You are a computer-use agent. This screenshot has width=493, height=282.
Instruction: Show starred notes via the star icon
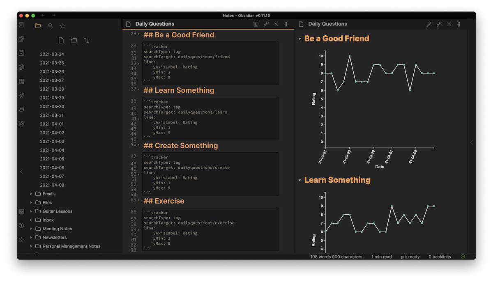[x=63, y=26]
